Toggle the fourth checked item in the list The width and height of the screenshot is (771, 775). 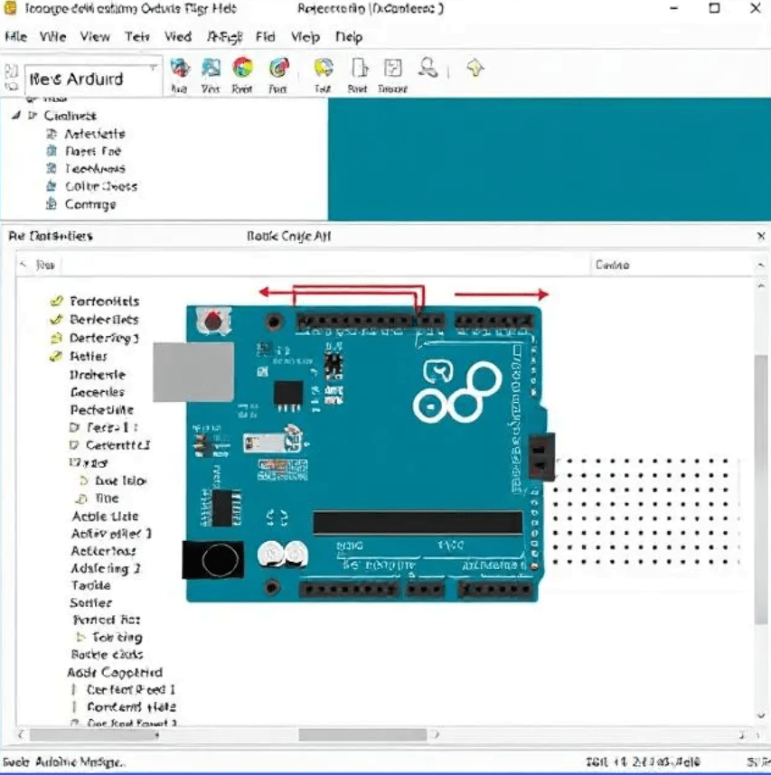pos(56,357)
